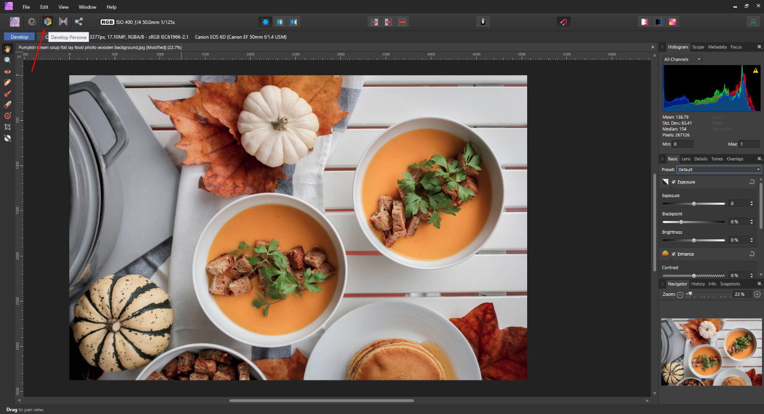Image resolution: width=764 pixels, height=414 pixels.
Task: Click the Exposure slider handle
Action: 694,204
